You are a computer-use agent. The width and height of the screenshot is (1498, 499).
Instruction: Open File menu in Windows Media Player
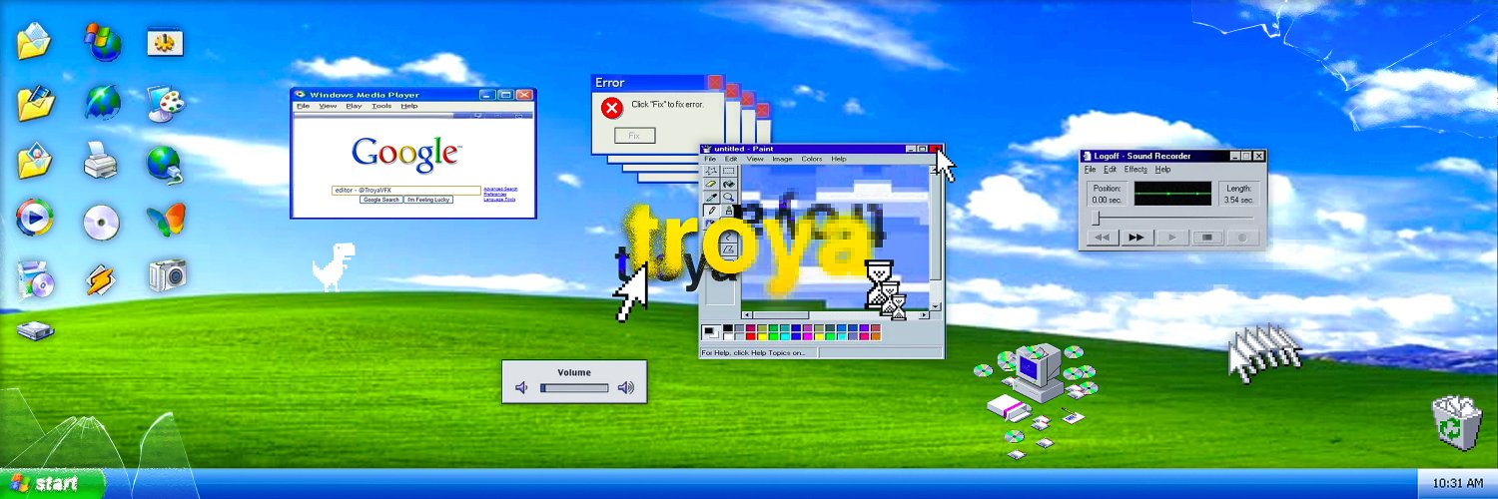point(303,106)
